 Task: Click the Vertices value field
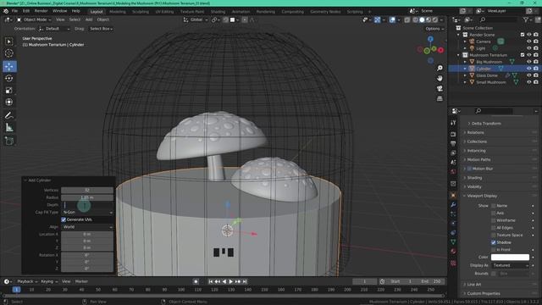tap(87, 190)
